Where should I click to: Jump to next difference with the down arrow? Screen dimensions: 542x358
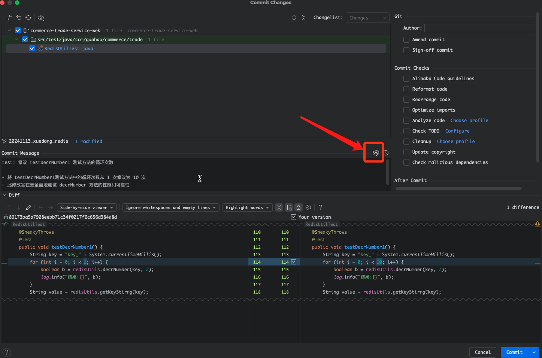(x=19, y=207)
